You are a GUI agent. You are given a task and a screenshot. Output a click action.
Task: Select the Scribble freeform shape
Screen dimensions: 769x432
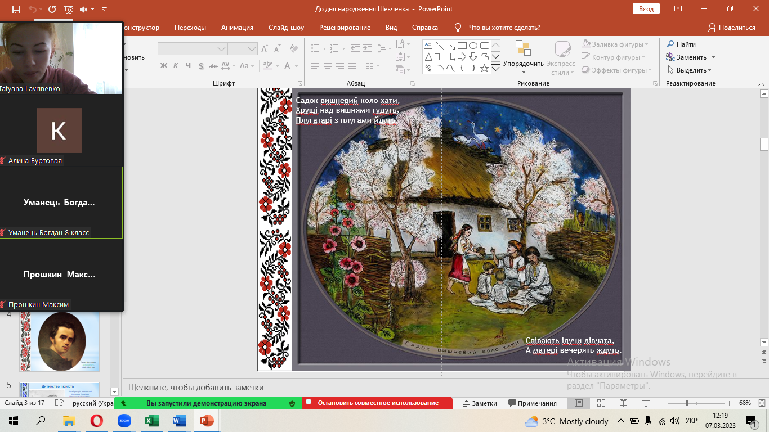(x=428, y=68)
